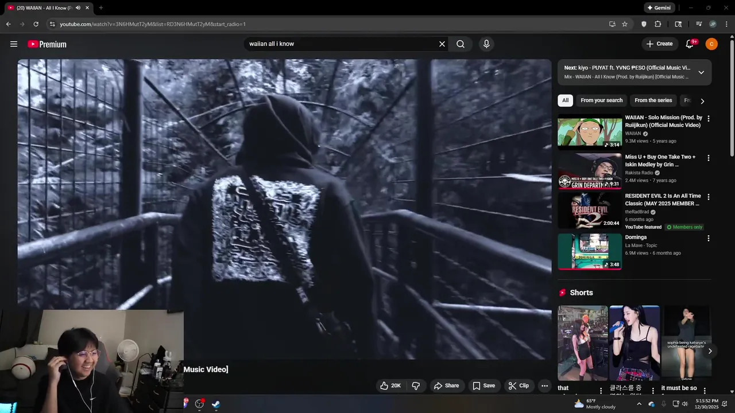
Task: Open the Create menu
Action: pyautogui.click(x=659, y=44)
